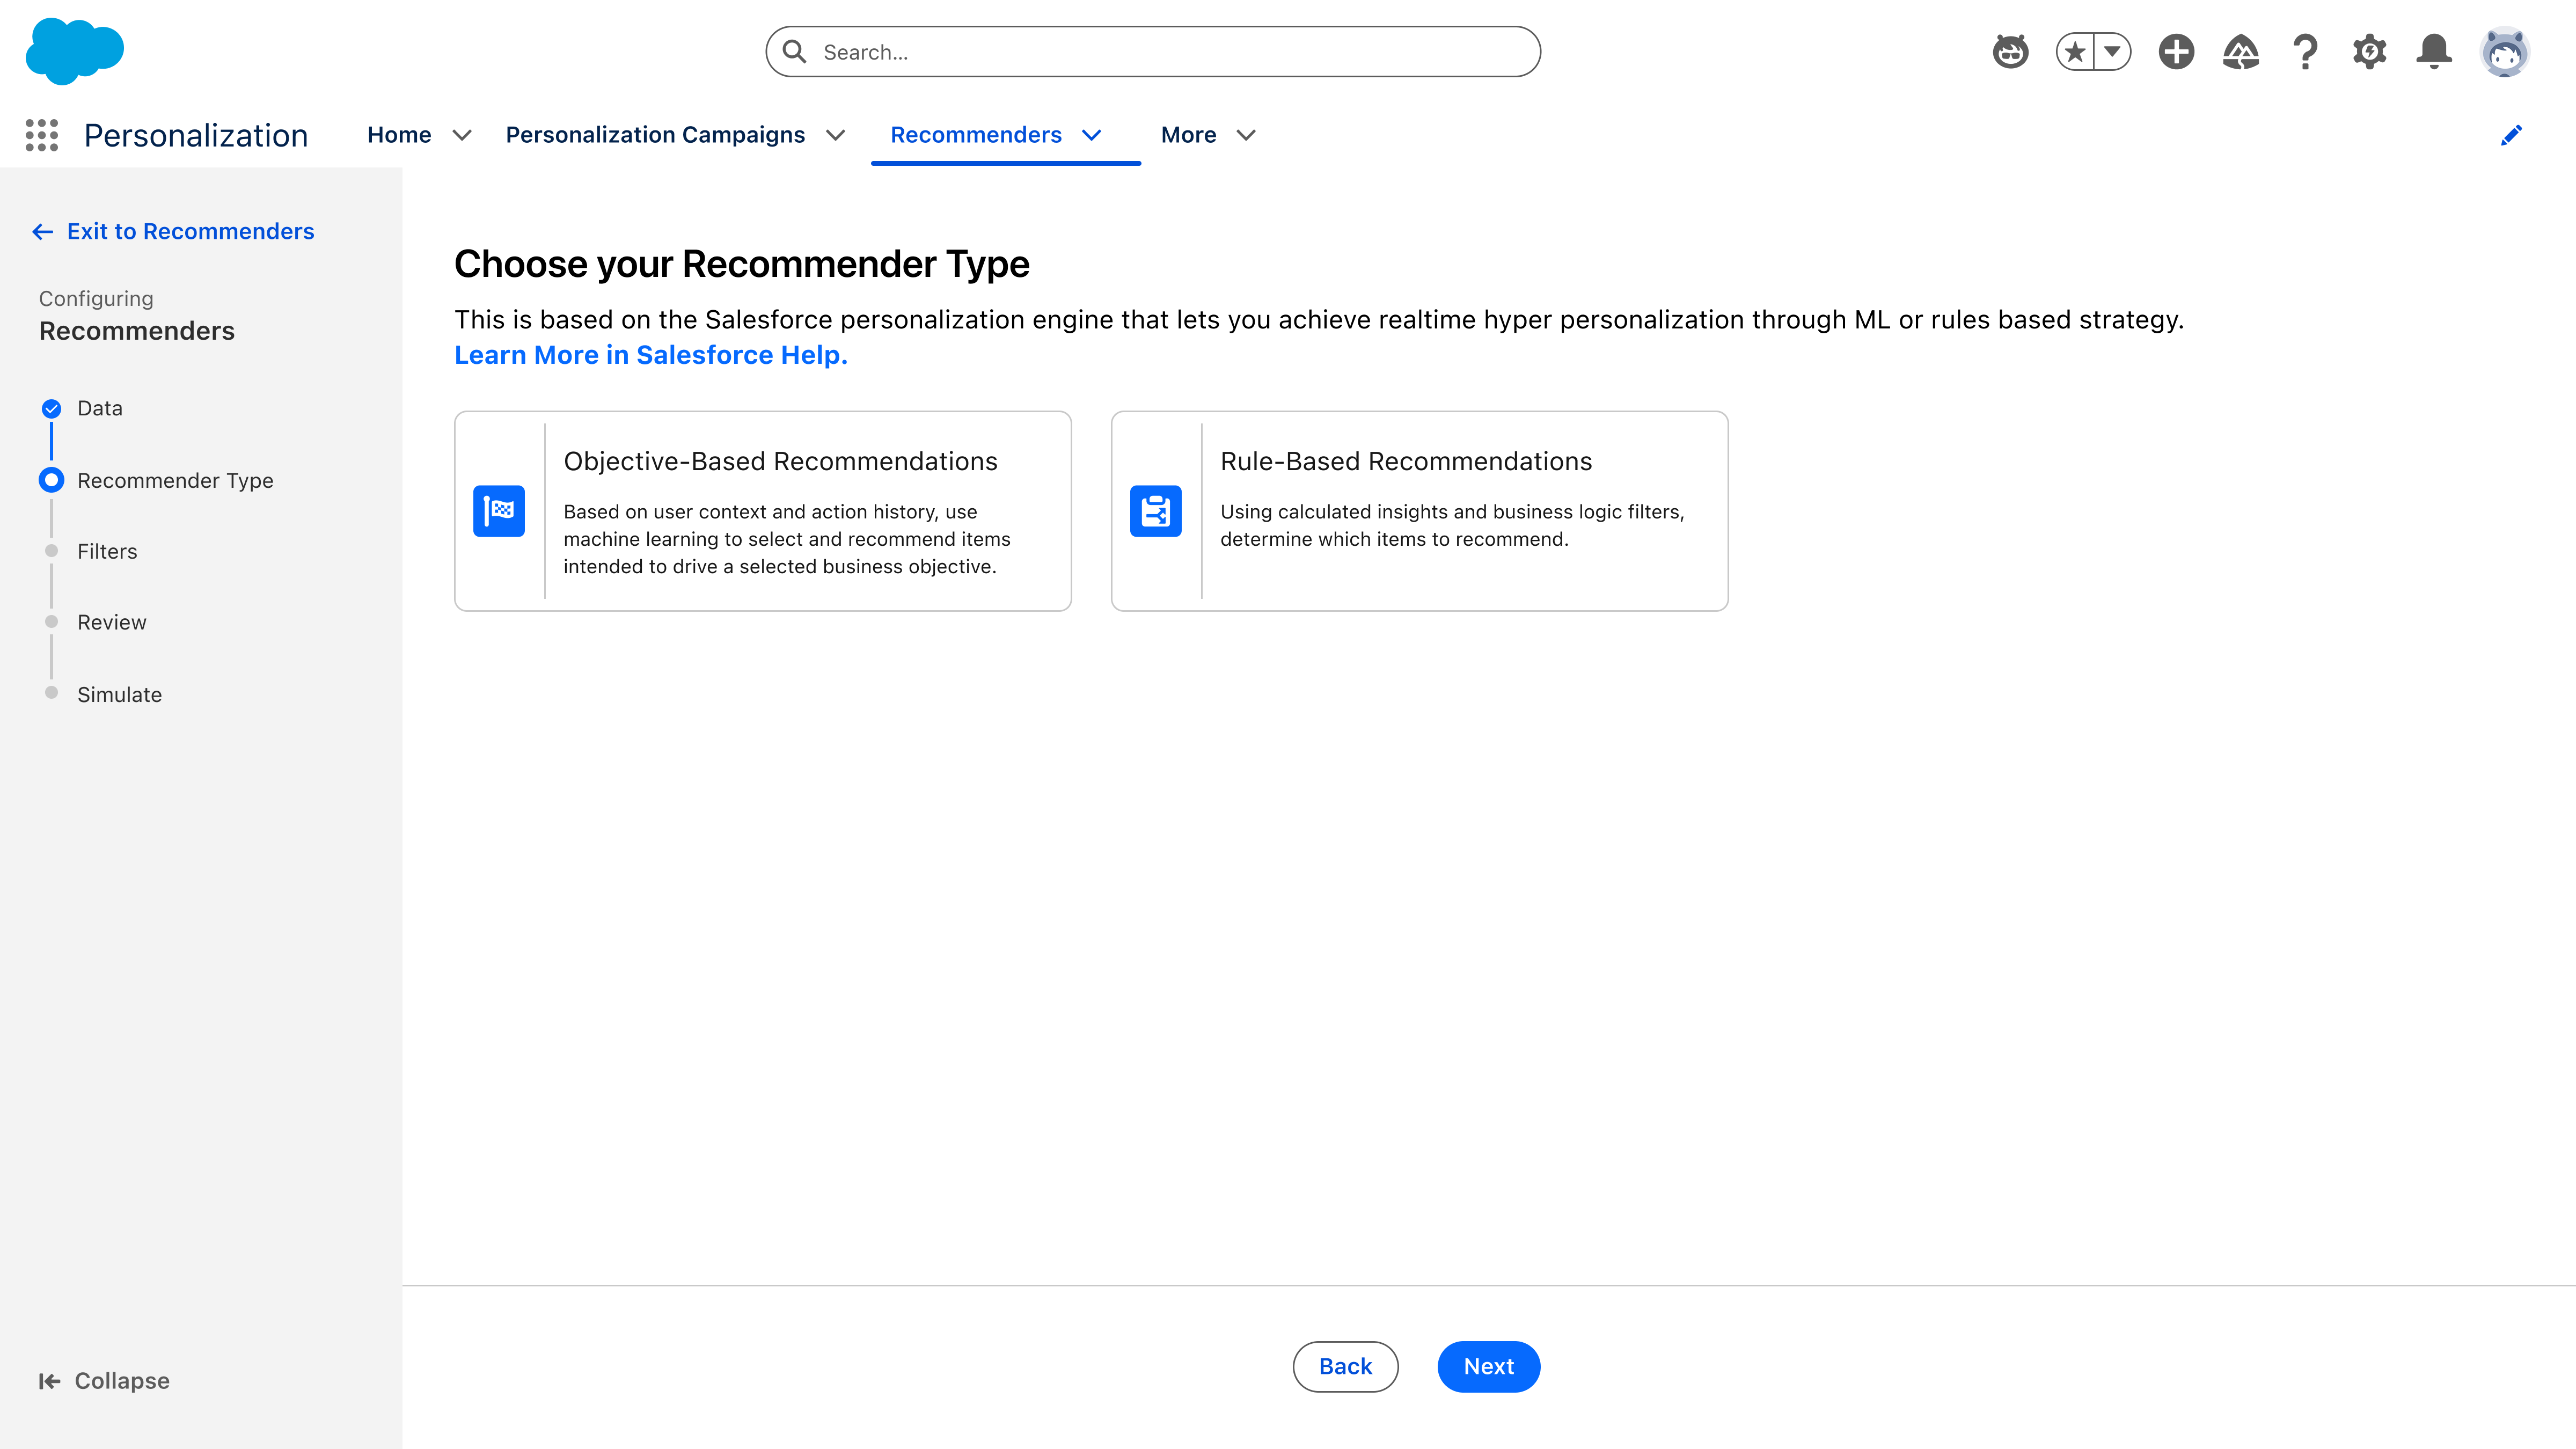
Task: Open the notifications bell
Action: [2434, 51]
